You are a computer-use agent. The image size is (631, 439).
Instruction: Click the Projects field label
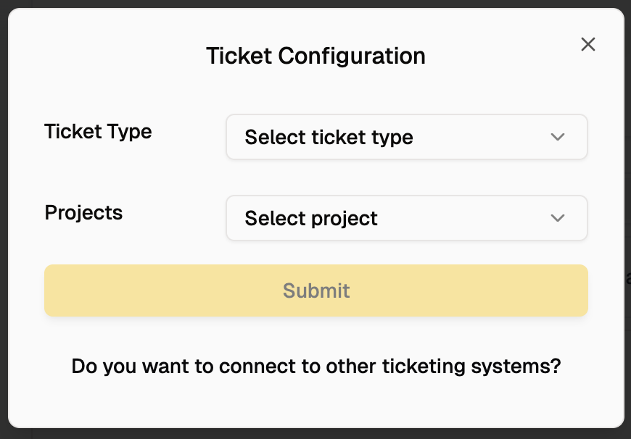coord(83,213)
